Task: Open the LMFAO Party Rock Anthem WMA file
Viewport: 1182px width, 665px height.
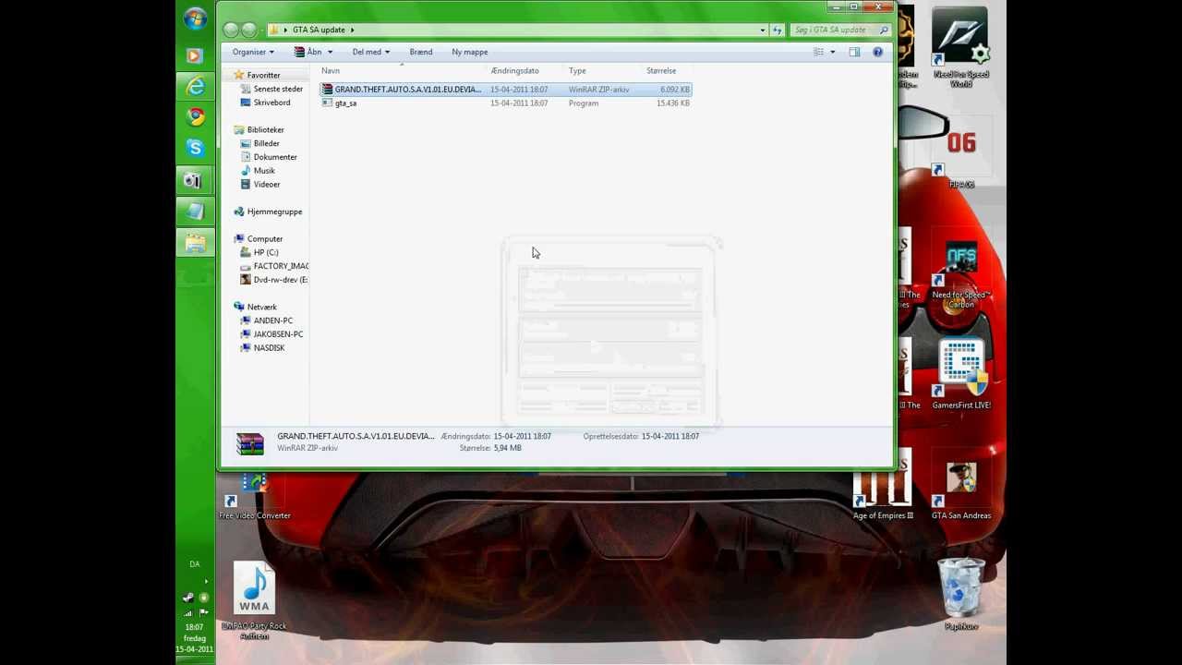Action: (254, 600)
